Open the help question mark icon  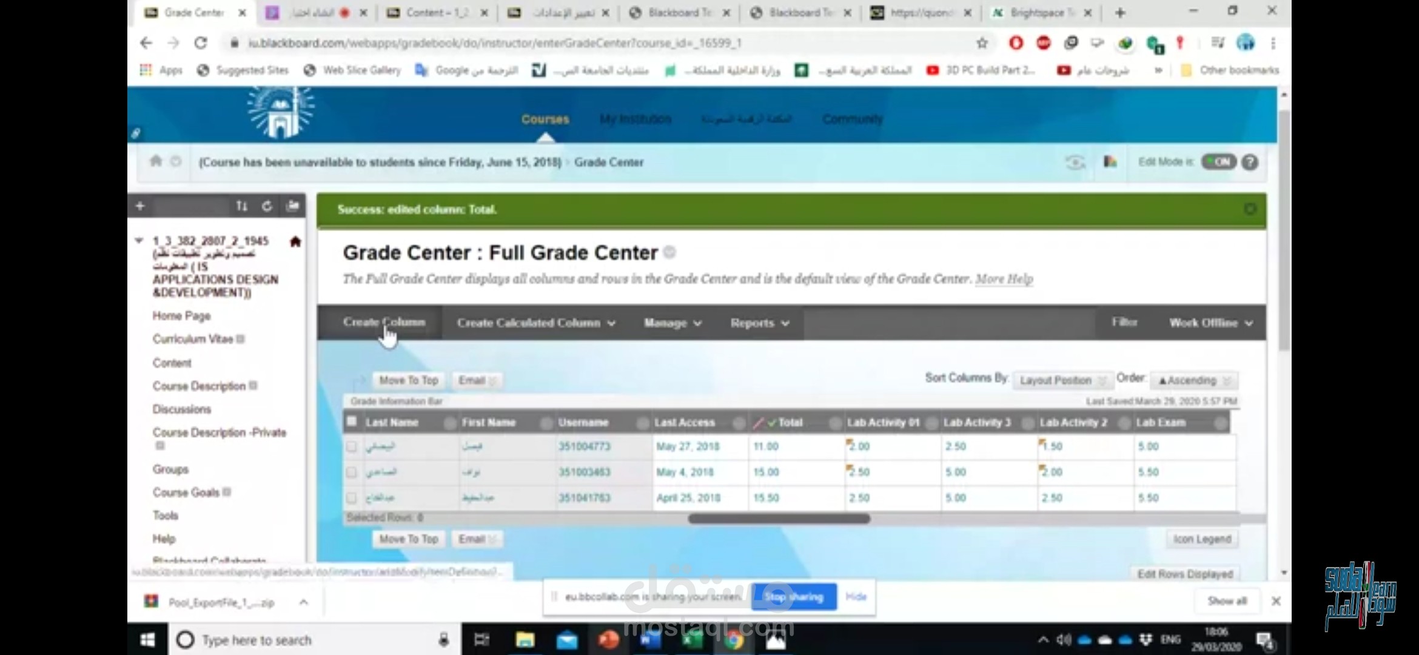click(1250, 162)
